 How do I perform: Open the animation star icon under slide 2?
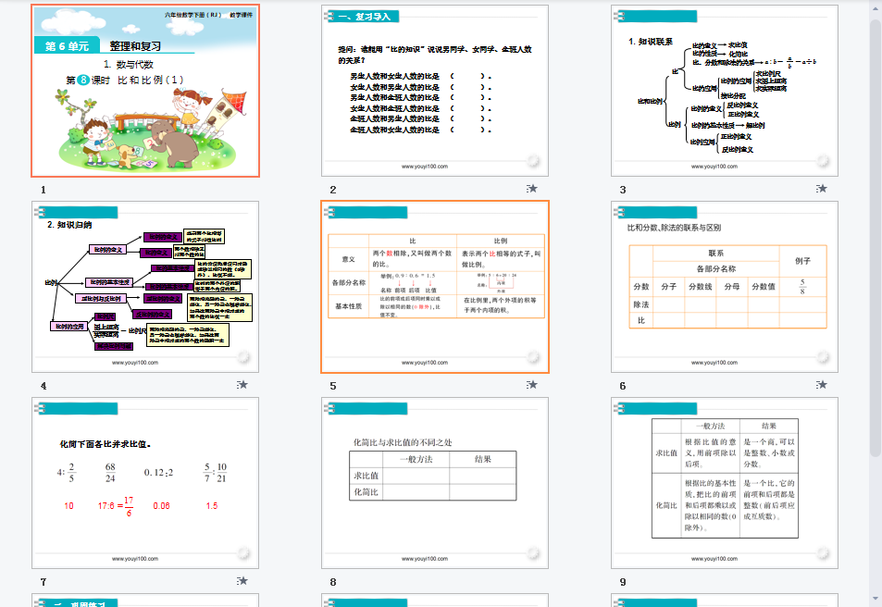pos(532,189)
